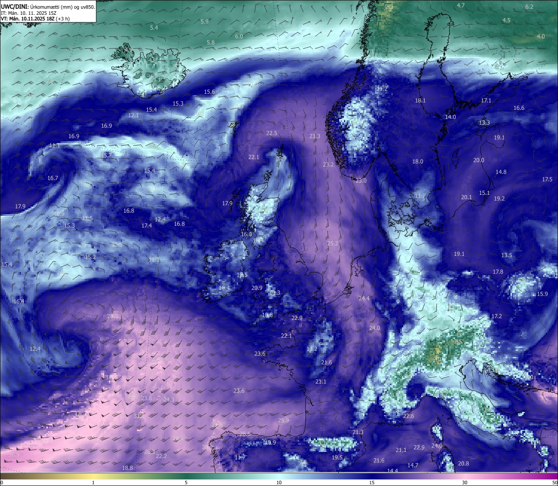Image resolution: width=558 pixels, height=486 pixels.
Task: Click the colour scale tick labelled 50
Action: coord(555,483)
